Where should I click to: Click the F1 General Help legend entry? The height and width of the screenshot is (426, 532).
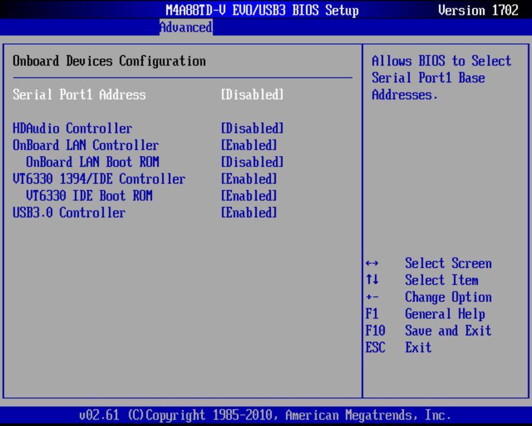[426, 314]
